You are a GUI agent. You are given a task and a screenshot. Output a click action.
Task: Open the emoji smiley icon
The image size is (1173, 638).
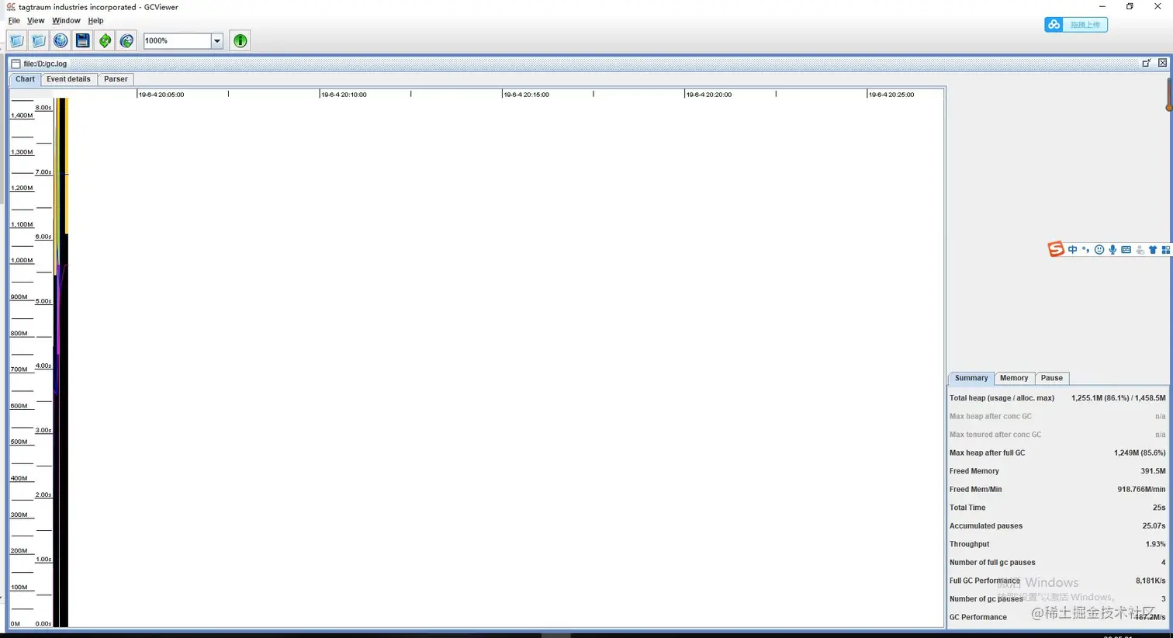(x=1099, y=250)
